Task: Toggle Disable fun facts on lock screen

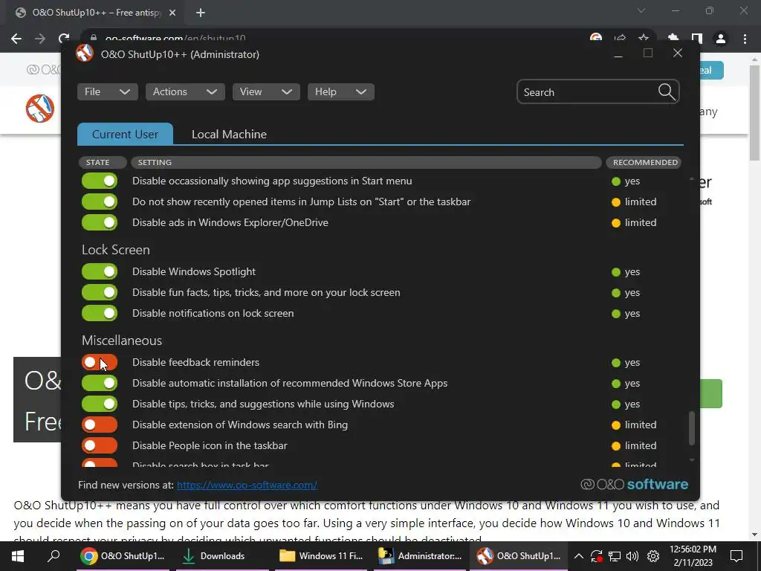Action: tap(100, 293)
